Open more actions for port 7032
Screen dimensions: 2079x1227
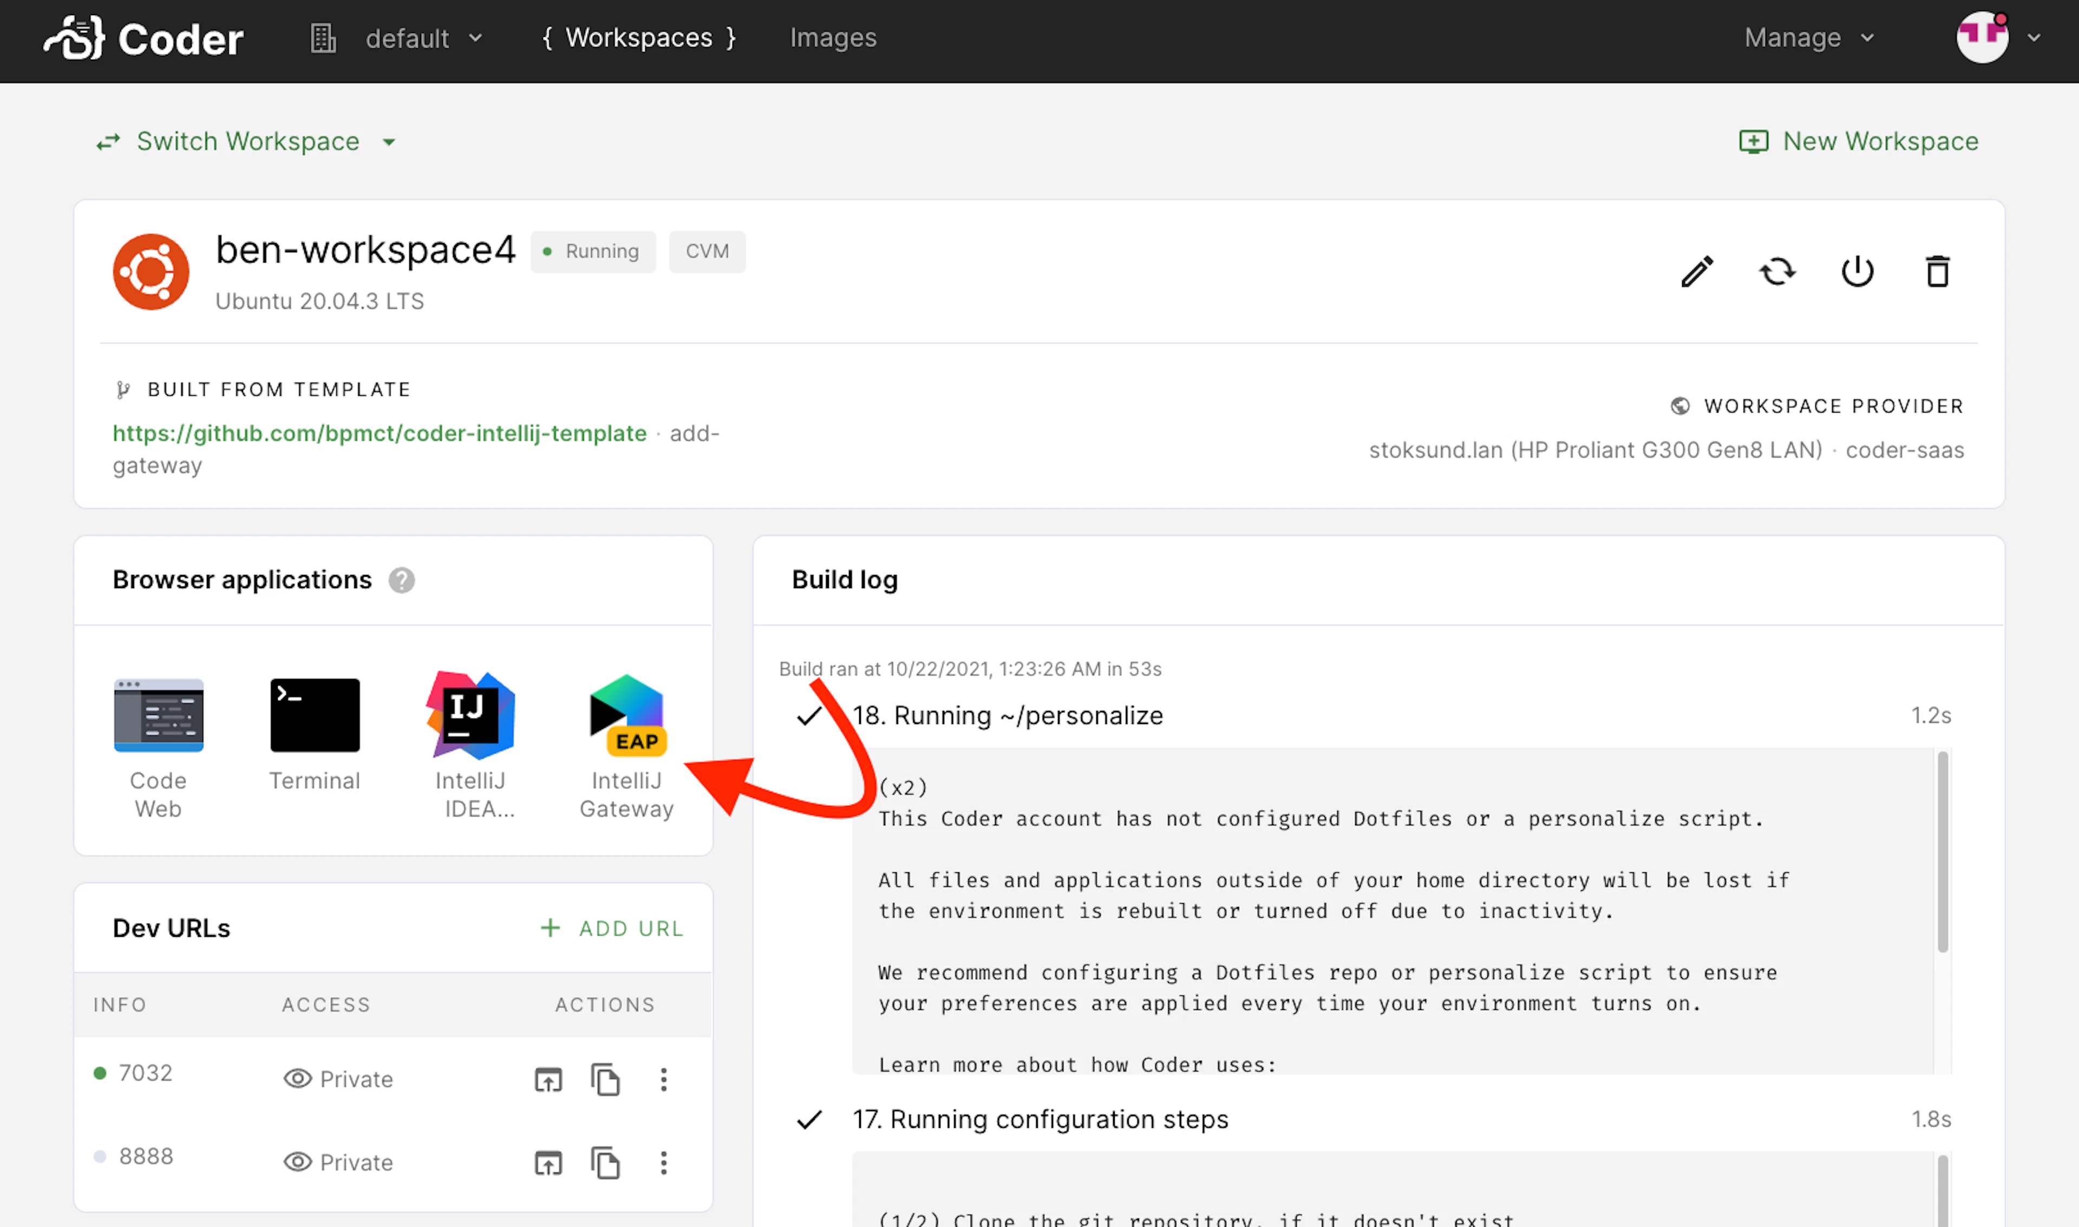point(663,1080)
